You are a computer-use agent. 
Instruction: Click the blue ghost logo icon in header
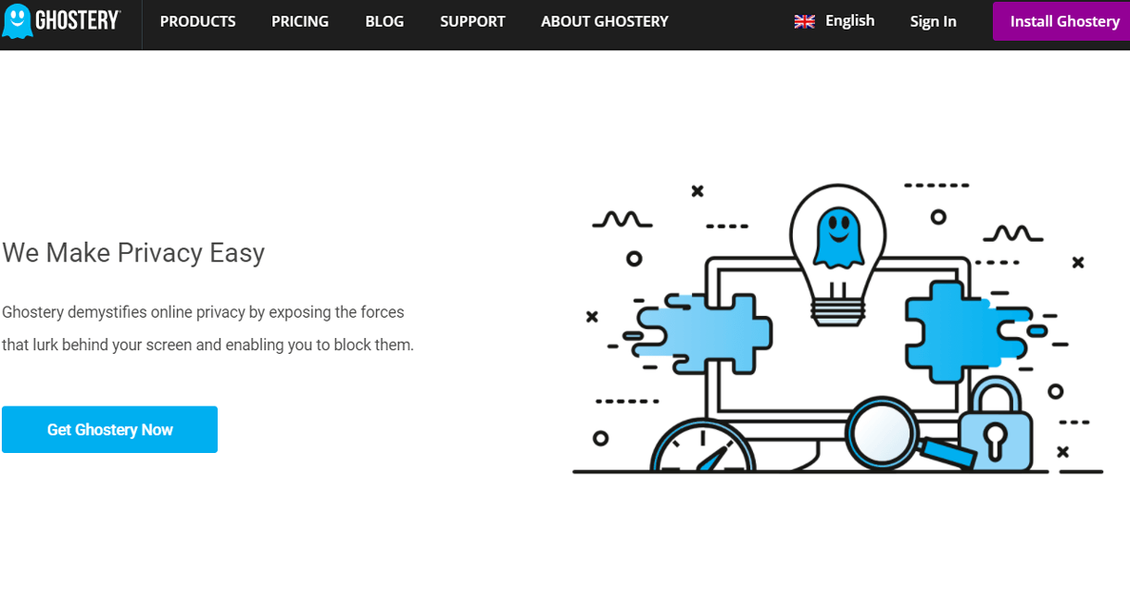(x=17, y=20)
